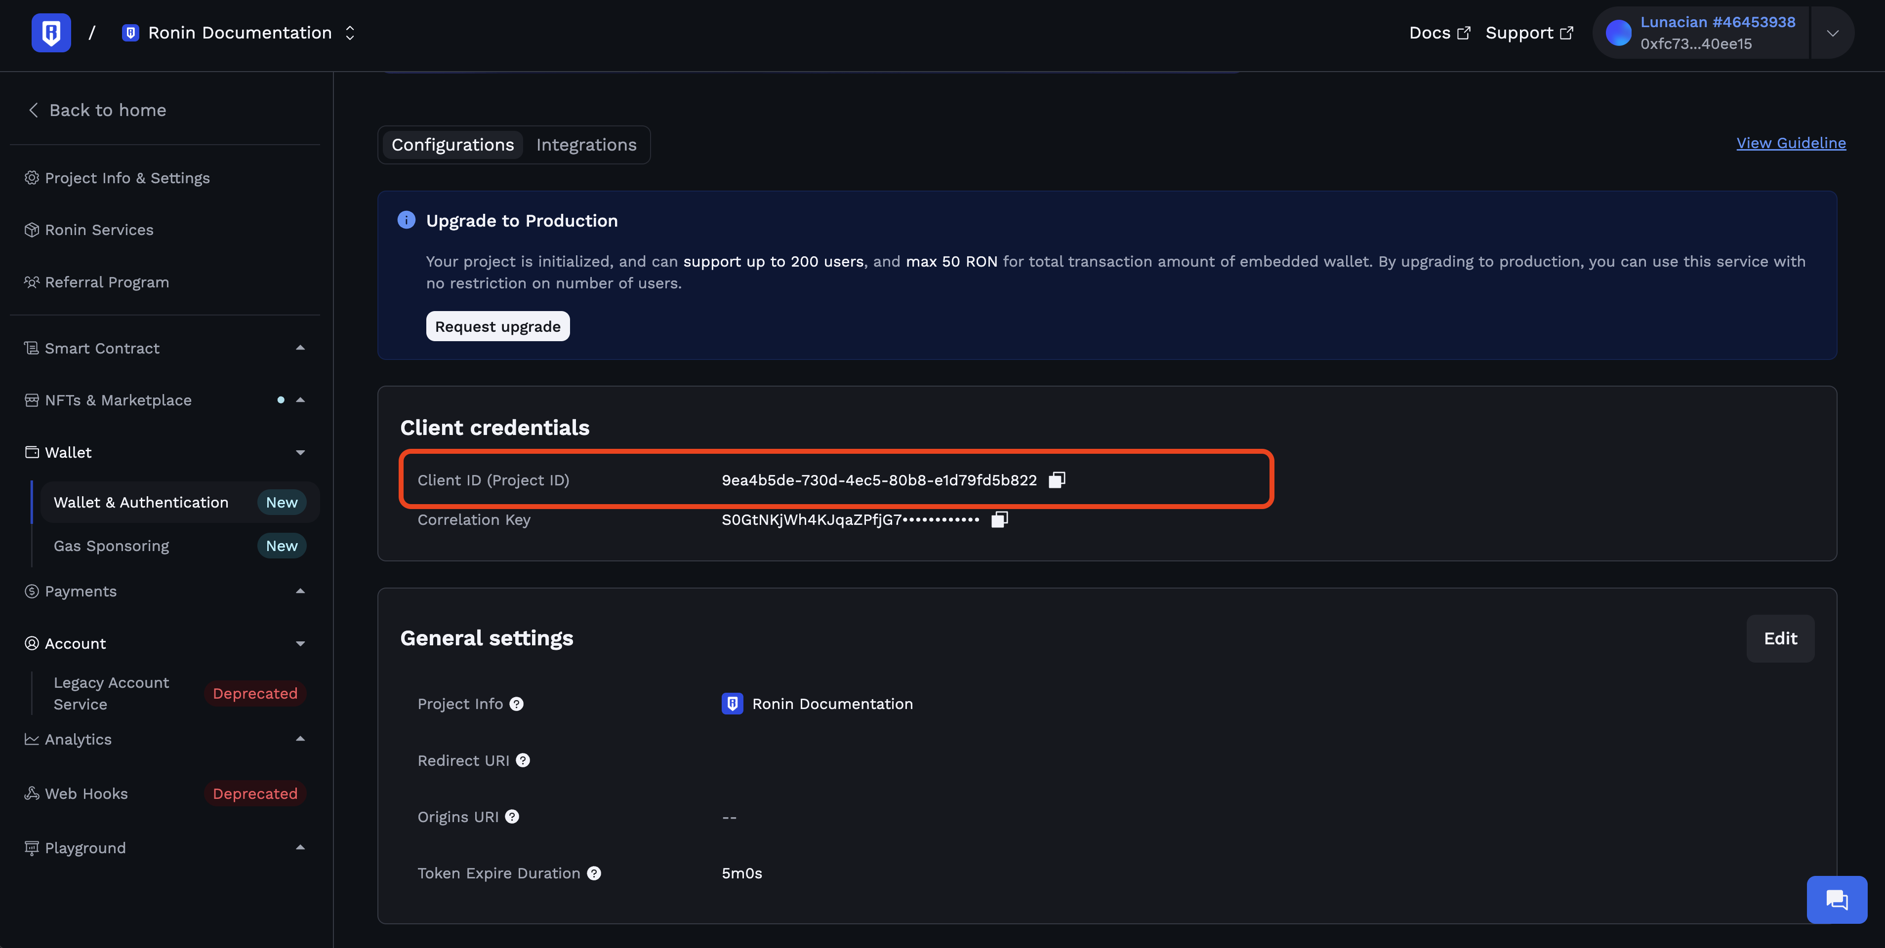The width and height of the screenshot is (1885, 948).
Task: Open the View Guideline link
Action: click(x=1791, y=143)
